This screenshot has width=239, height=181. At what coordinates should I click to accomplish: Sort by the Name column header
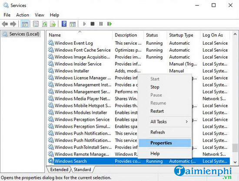coord(80,35)
